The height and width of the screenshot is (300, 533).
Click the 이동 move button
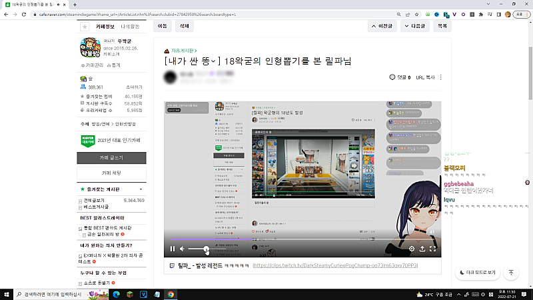pos(163,26)
